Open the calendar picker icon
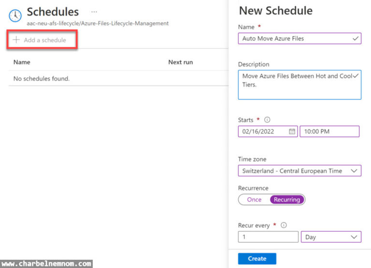Image resolution: width=371 pixels, height=268 pixels. (292, 131)
